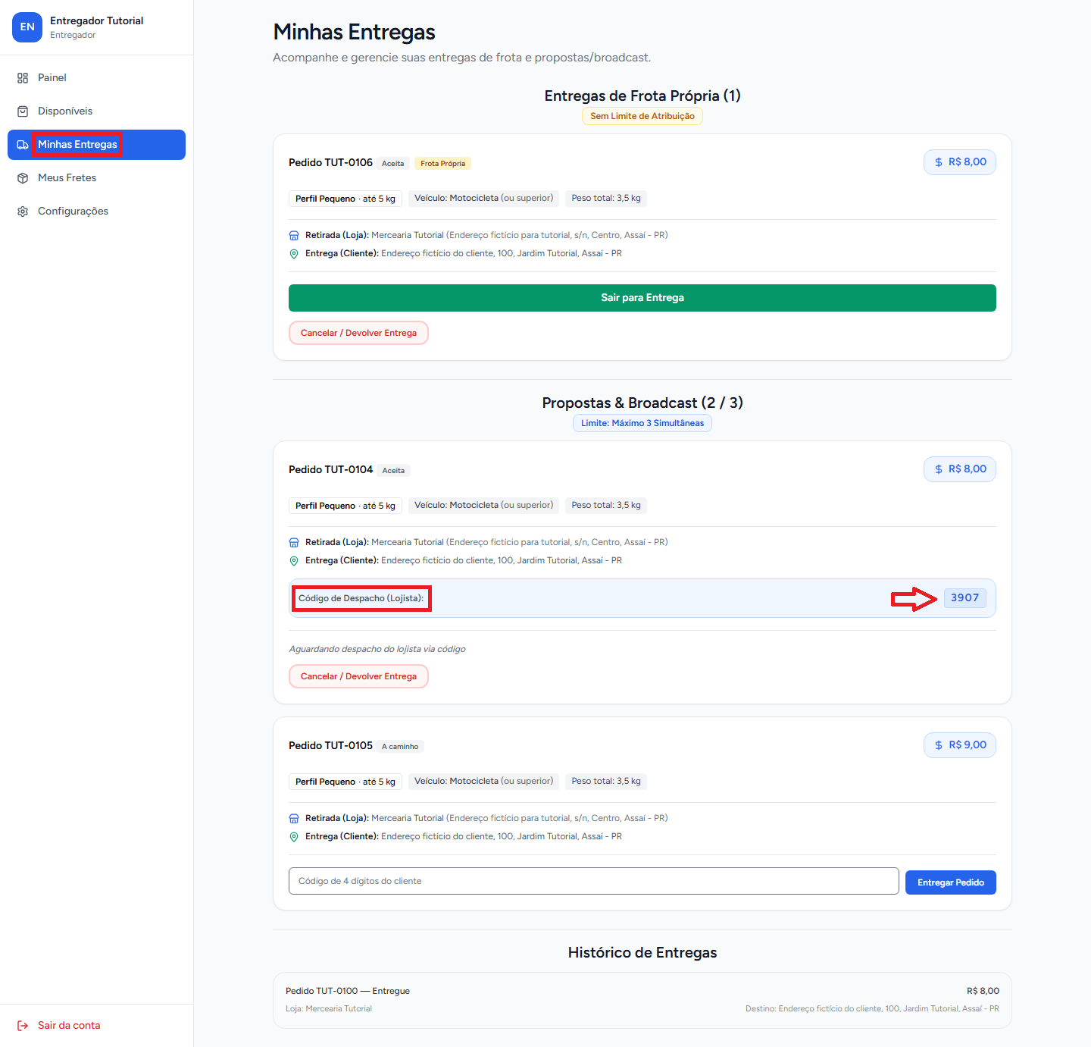Select Meus Fretes in the sidebar
The width and height of the screenshot is (1091, 1047).
point(96,178)
